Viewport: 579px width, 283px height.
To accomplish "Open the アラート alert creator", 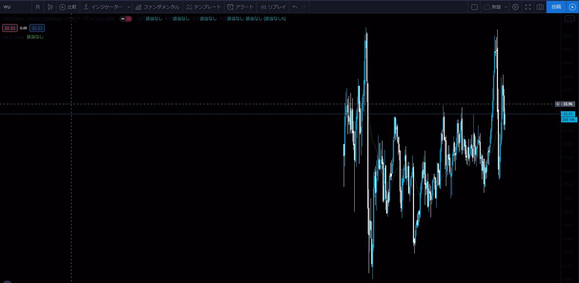I will (x=240, y=7).
